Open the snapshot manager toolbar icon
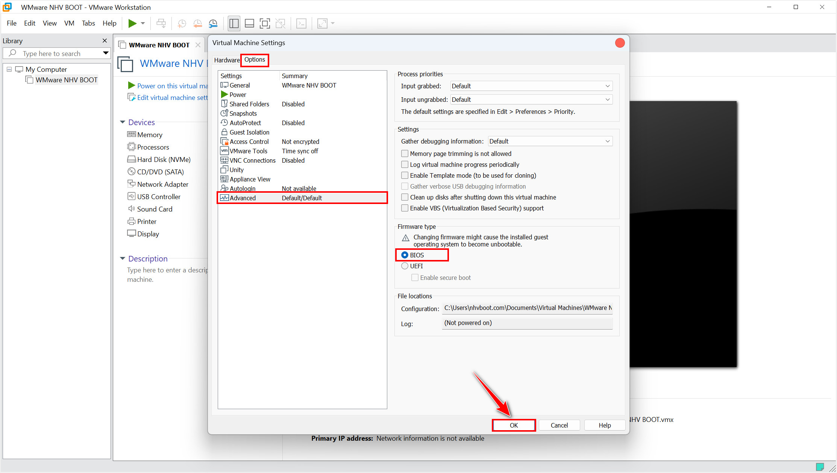Image resolution: width=837 pixels, height=473 pixels. click(213, 23)
